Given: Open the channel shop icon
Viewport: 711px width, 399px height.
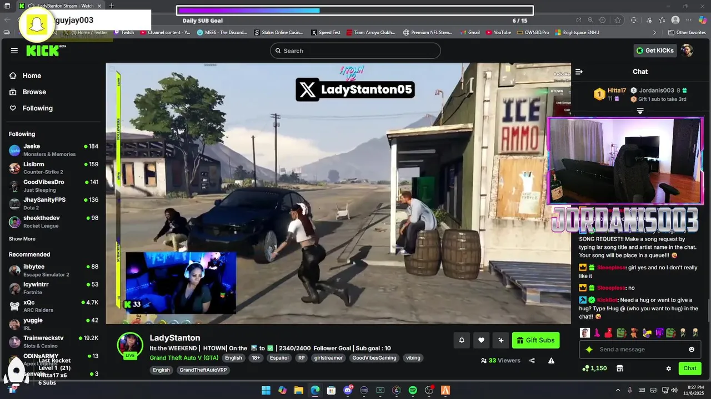Looking at the screenshot, I should point(620,369).
